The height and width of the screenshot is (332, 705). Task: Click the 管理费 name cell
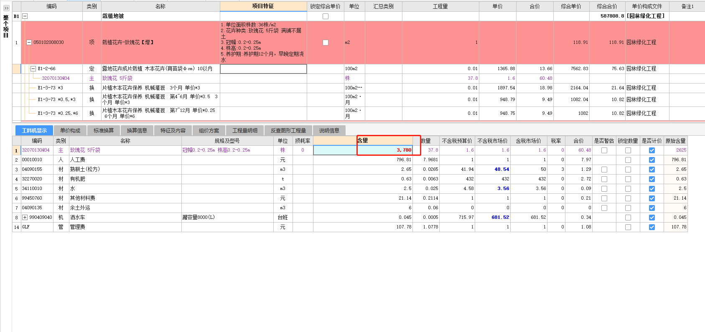pos(125,227)
